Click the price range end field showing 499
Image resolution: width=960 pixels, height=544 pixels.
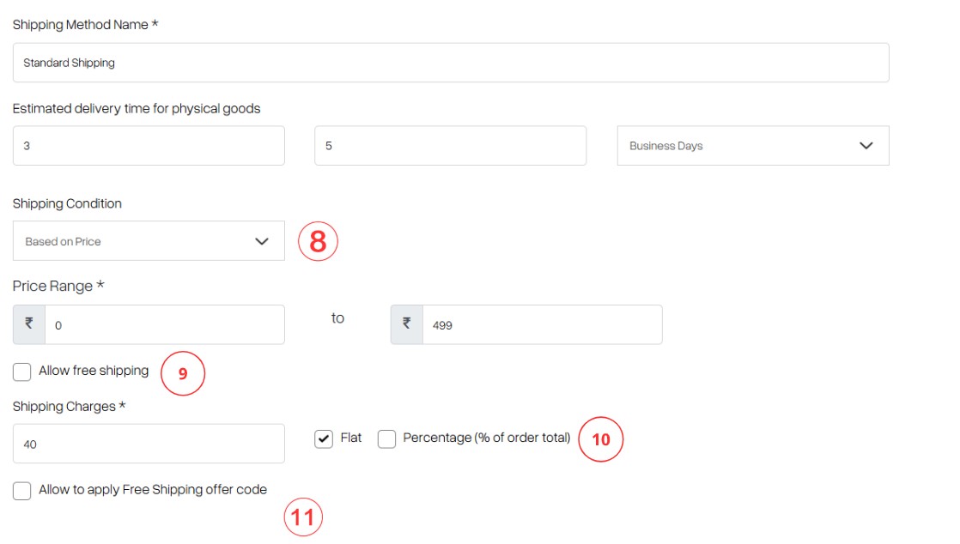tap(543, 324)
